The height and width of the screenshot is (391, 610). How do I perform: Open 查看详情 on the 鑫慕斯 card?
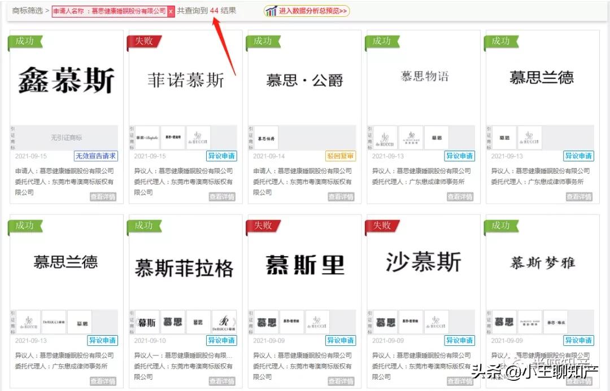pyautogui.click(x=104, y=196)
